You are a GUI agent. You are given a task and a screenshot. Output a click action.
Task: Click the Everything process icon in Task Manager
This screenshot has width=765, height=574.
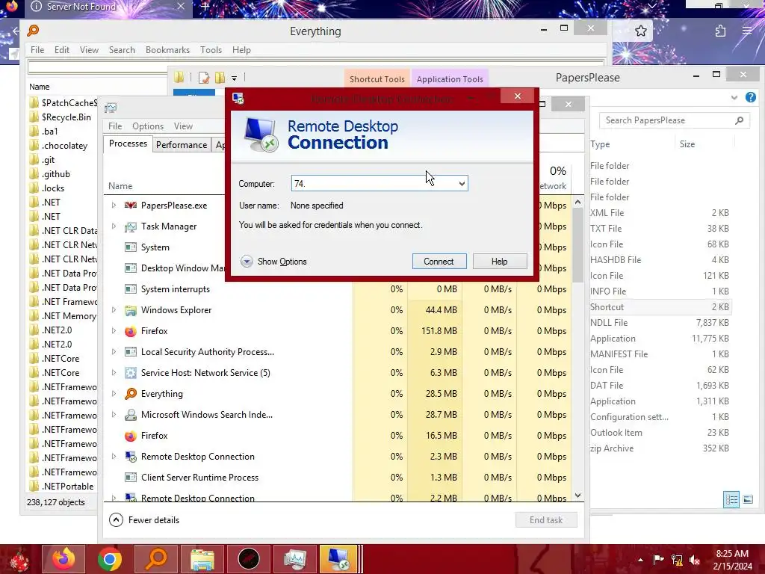130,394
